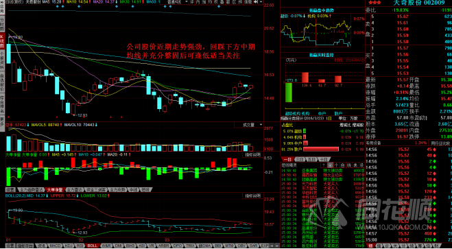Viewport: 452px width, 249px height.
Task: Click the 指标说明 button in BOLL panel
Action: point(252,196)
